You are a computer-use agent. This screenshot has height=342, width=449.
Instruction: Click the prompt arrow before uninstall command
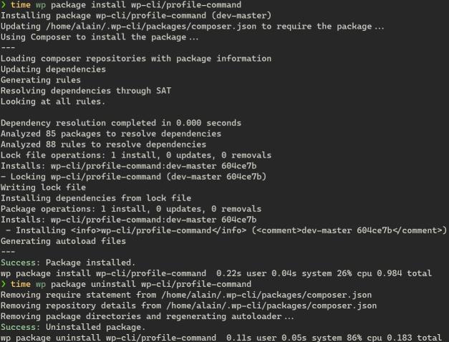click(4, 284)
